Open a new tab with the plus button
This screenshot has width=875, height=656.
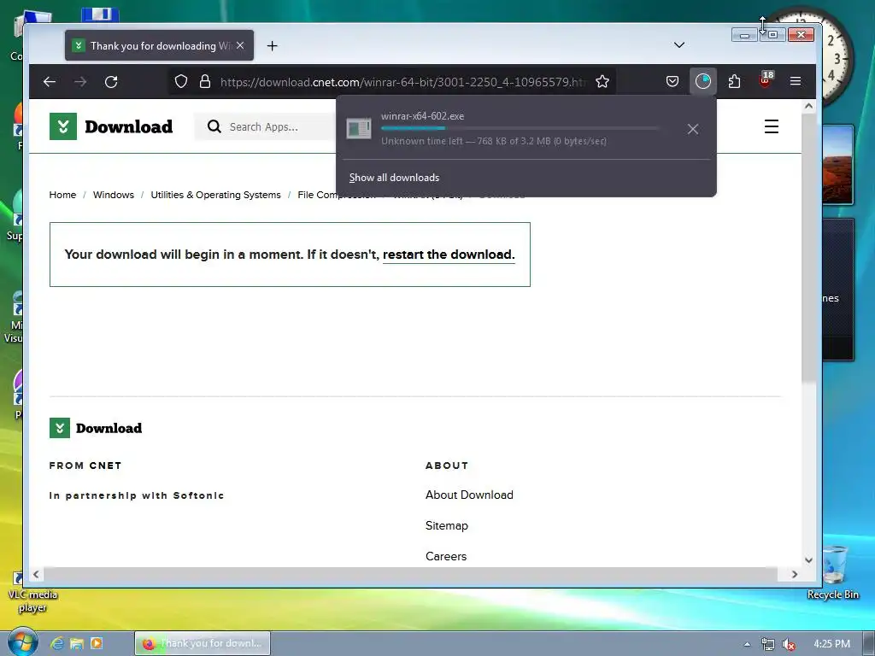point(273,46)
